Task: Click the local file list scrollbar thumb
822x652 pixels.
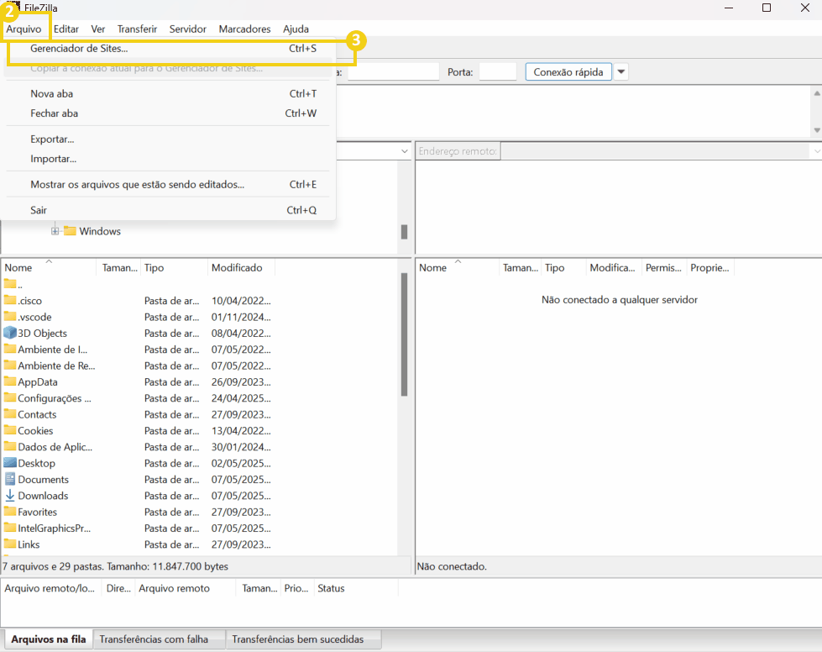Action: (x=404, y=334)
